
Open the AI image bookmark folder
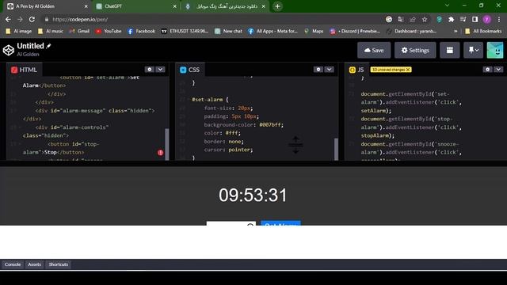pos(18,31)
